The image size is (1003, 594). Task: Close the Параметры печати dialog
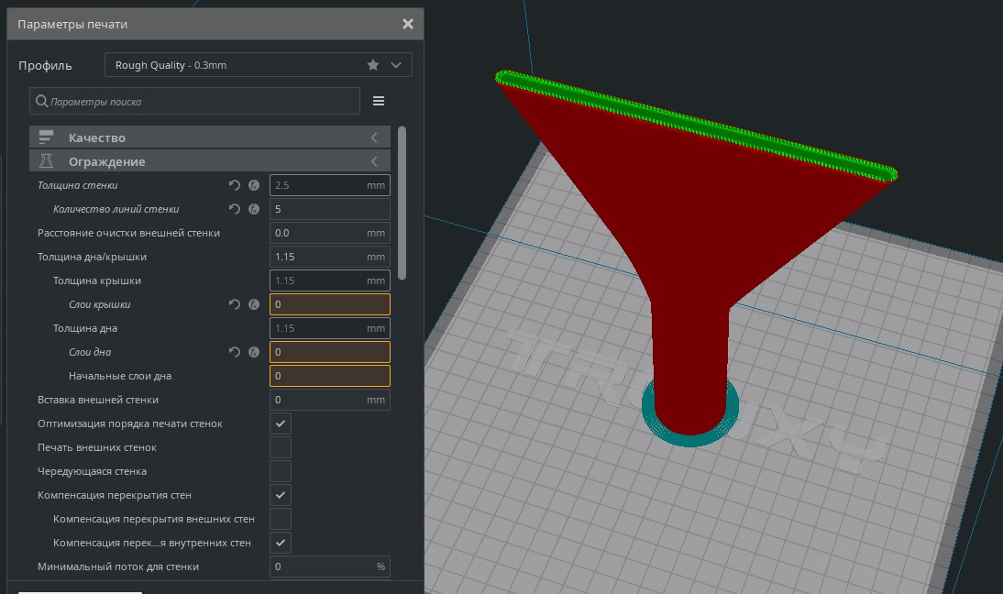point(408,24)
